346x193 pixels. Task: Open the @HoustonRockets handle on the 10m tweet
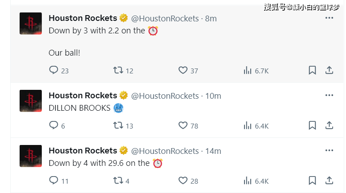pos(165,96)
